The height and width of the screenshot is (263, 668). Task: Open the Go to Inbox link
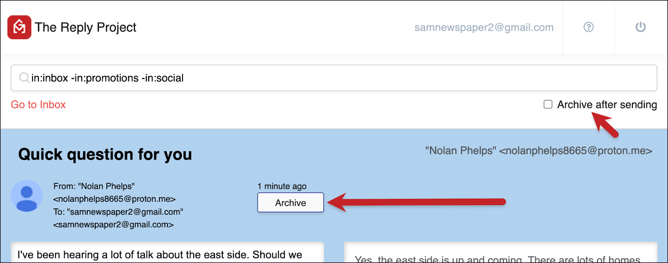click(38, 105)
